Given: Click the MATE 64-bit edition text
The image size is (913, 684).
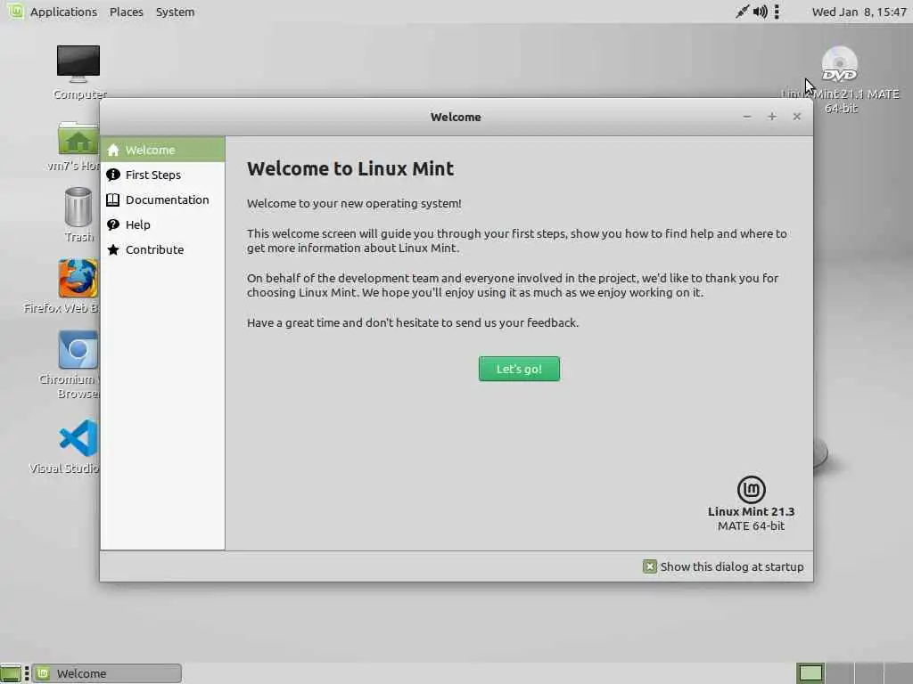Looking at the screenshot, I should tap(751, 525).
